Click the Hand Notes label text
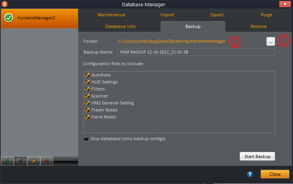293x184 pixels. [103, 117]
